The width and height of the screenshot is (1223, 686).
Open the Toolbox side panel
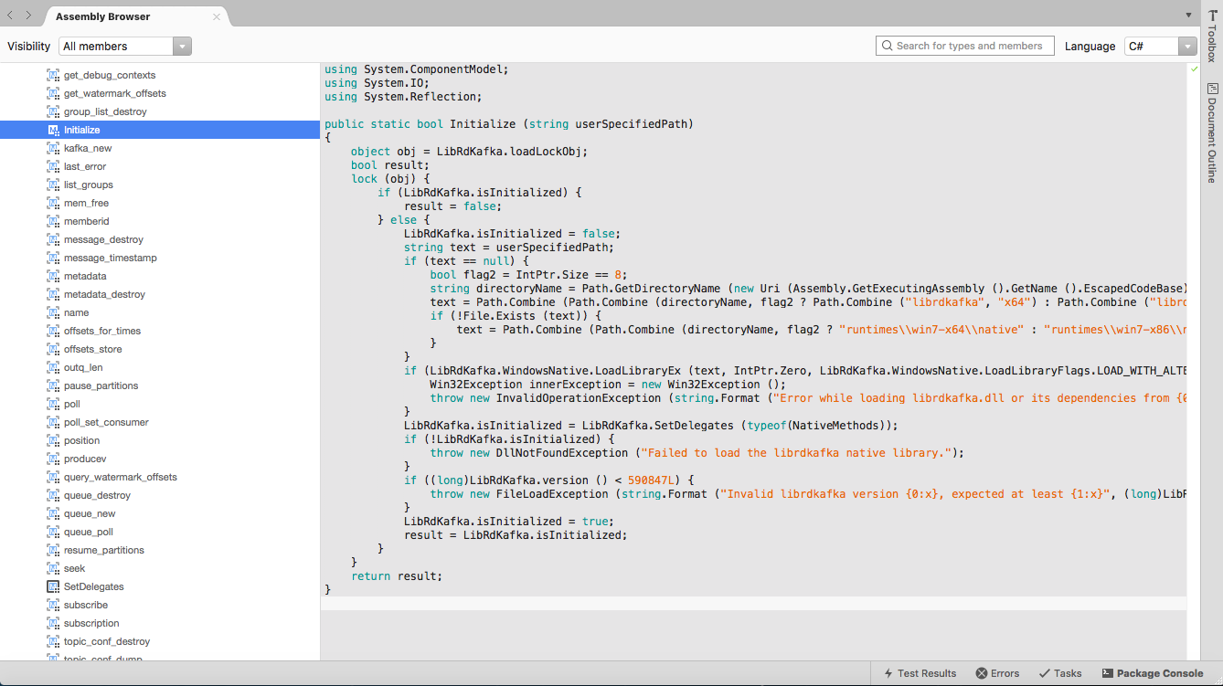[x=1212, y=36]
